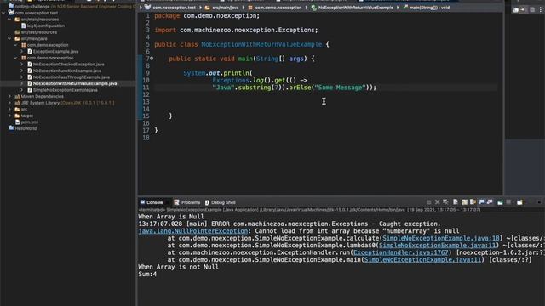The width and height of the screenshot is (545, 306).
Task: Click main(String[]) : void breadcrumb segment
Action: coord(429,8)
